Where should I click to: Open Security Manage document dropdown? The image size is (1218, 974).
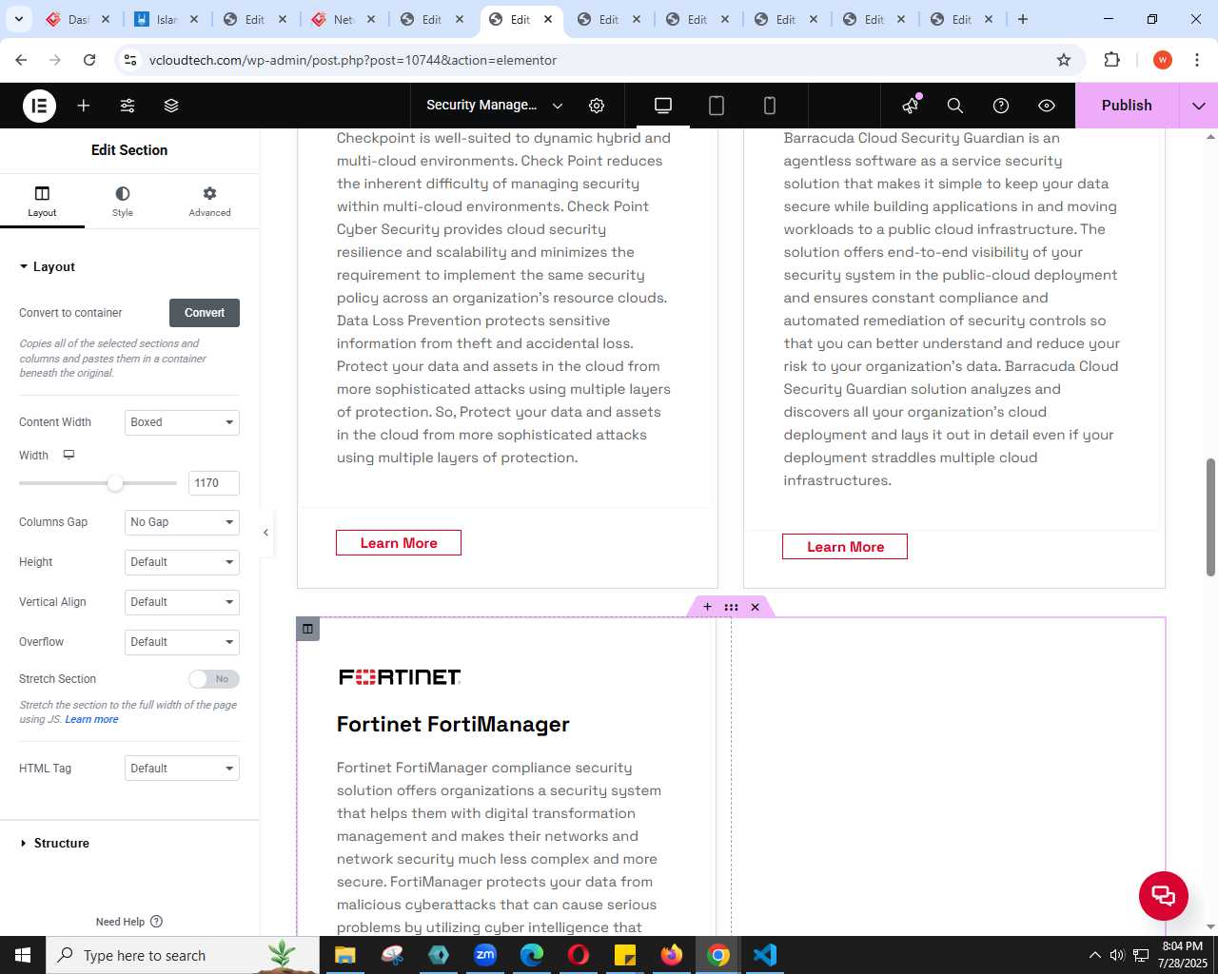[495, 106]
